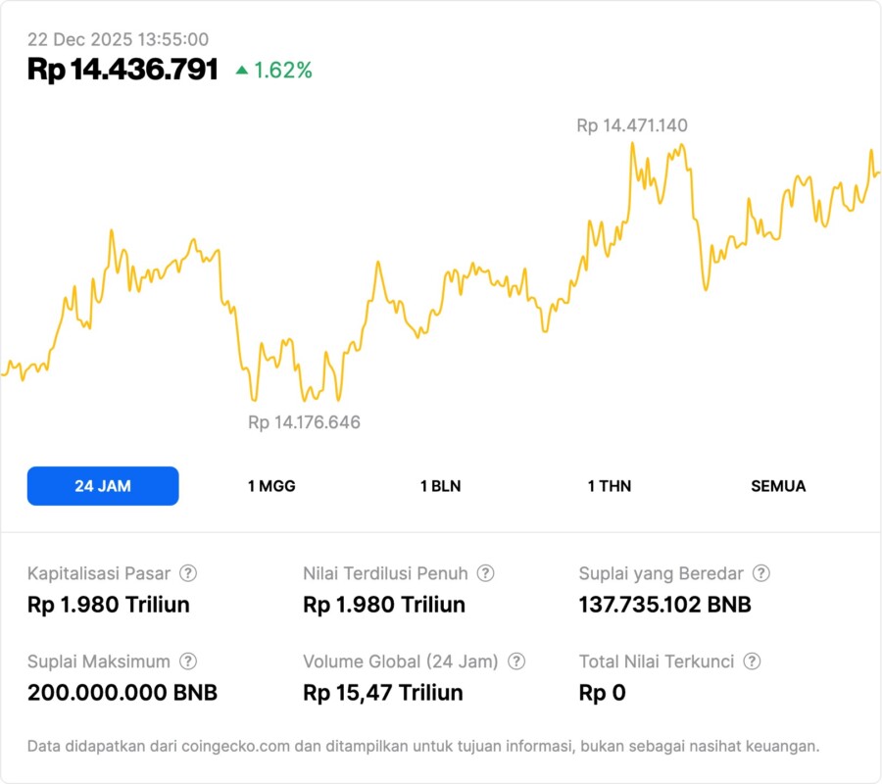Click the Rp 14.176.646 low price label
882x784 pixels.
point(304,422)
